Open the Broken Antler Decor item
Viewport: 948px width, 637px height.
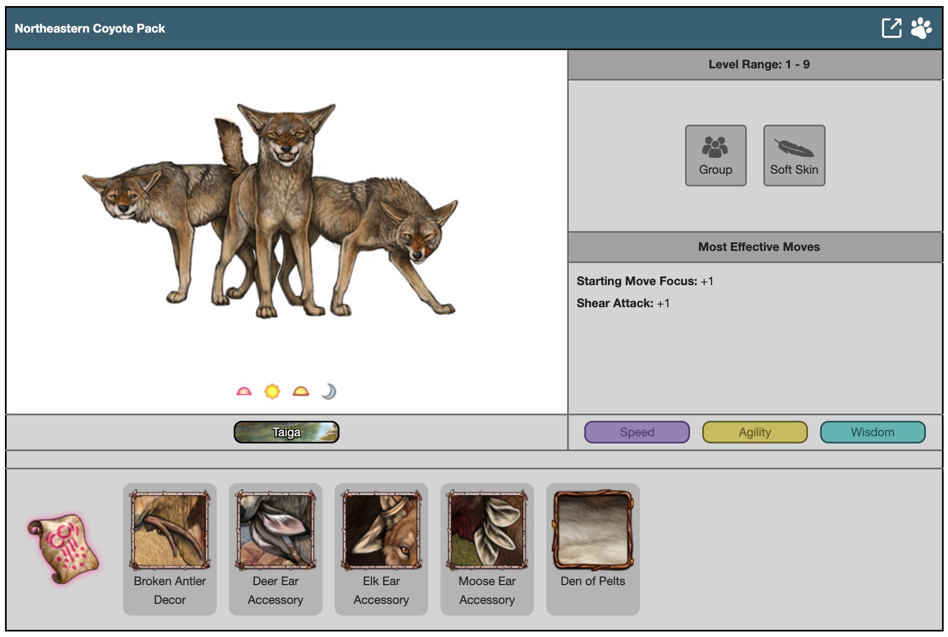pos(170,549)
